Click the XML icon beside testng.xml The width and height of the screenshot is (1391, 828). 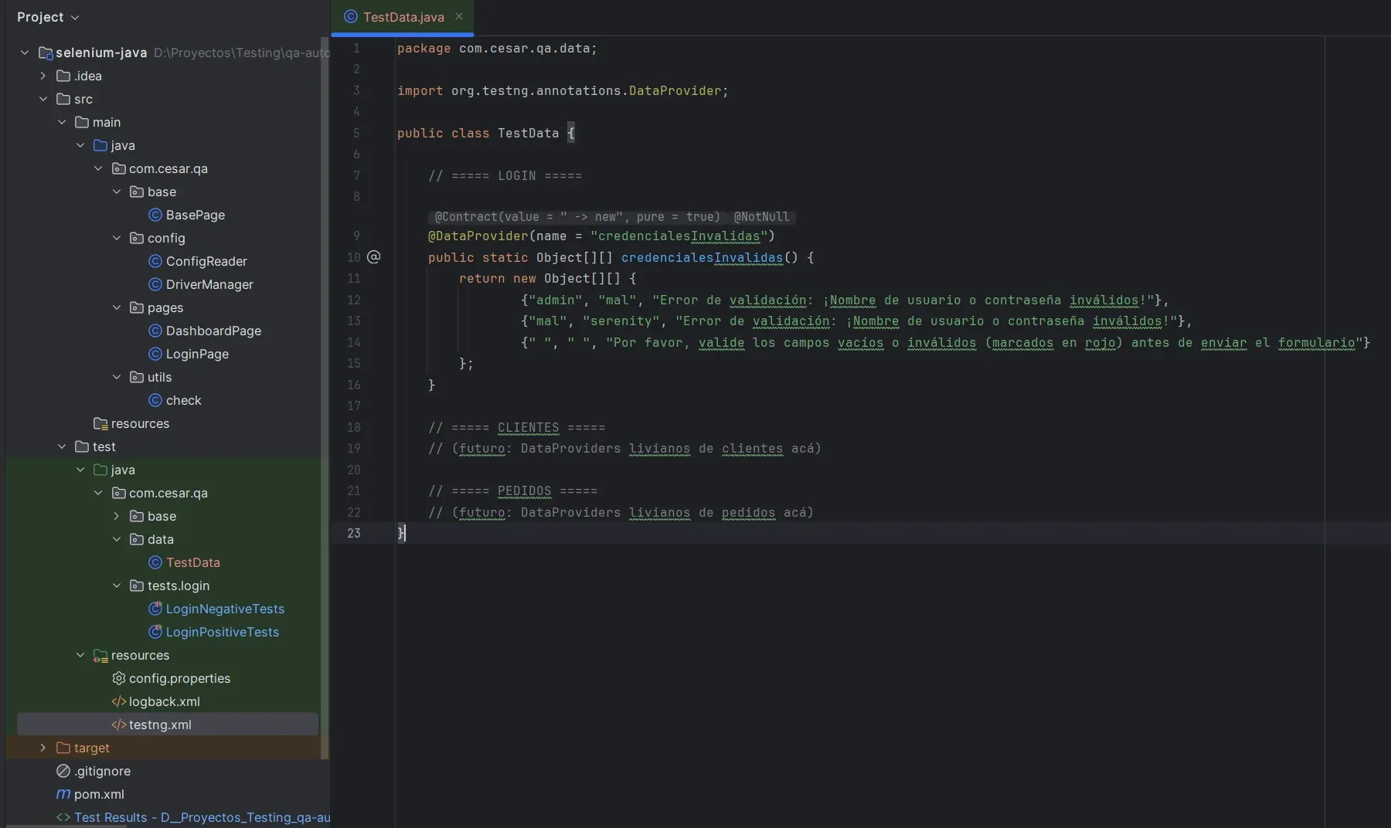120,724
